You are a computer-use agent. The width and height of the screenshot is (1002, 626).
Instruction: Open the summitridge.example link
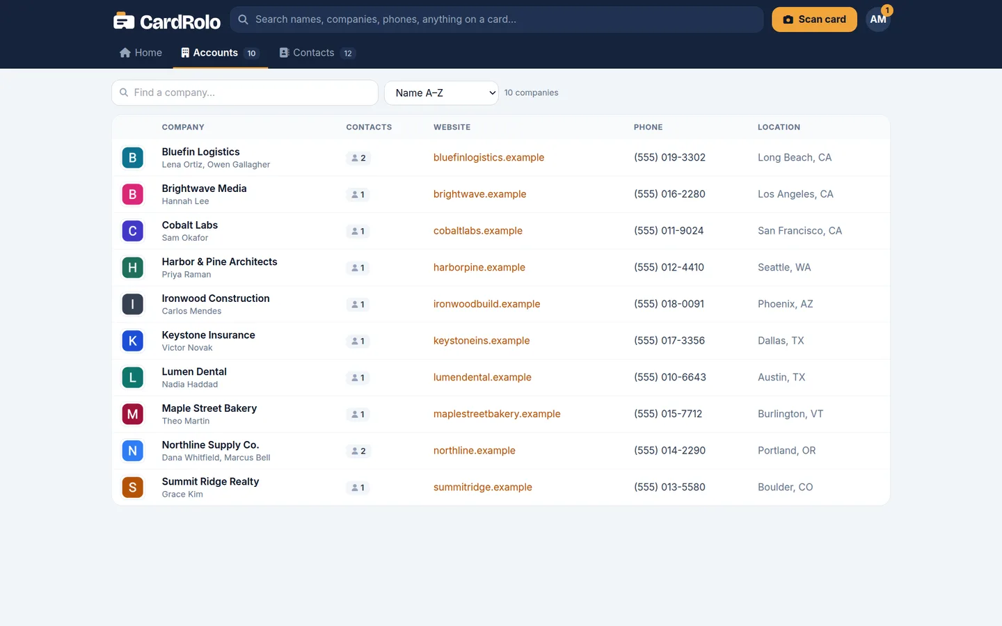pyautogui.click(x=482, y=488)
